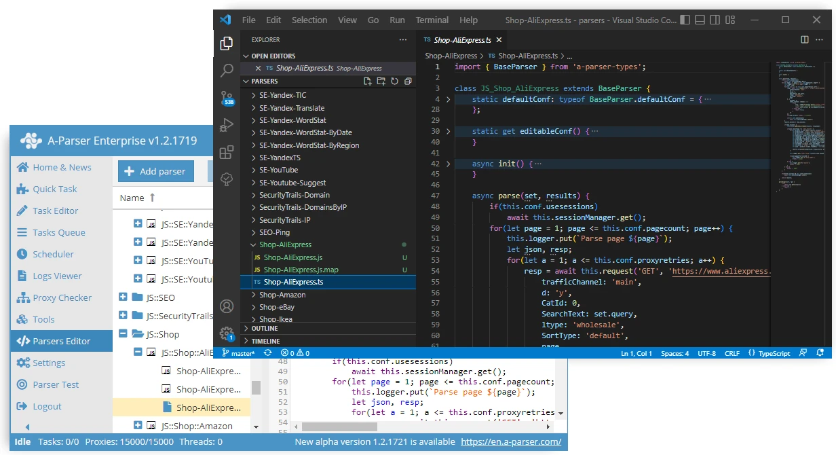Collapse all folders in the PARSERS panel

[407, 80]
